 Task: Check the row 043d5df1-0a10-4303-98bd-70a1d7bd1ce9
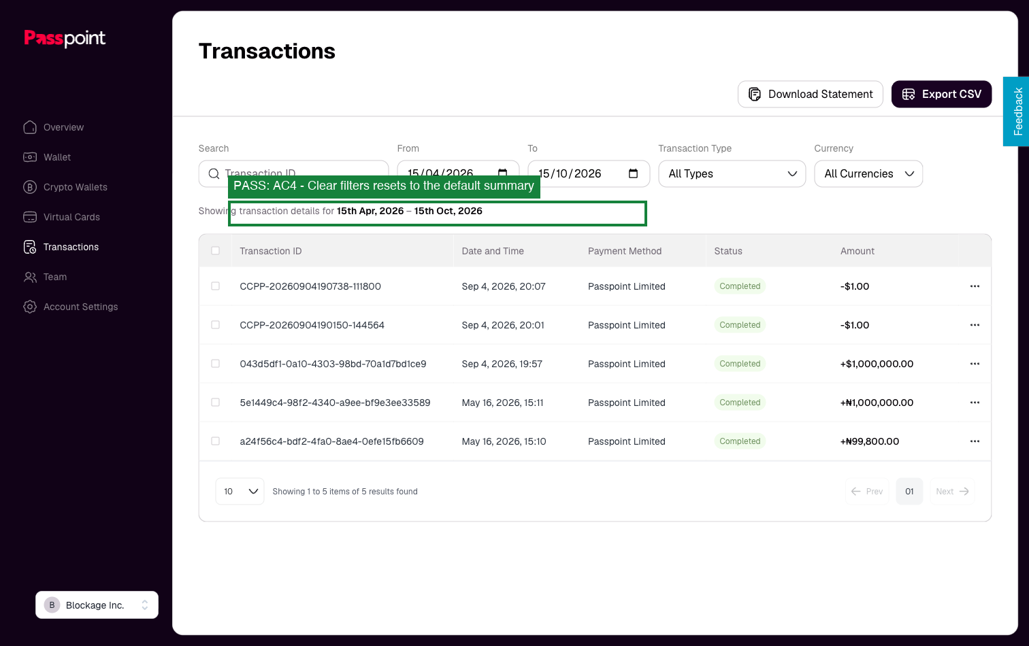(216, 364)
